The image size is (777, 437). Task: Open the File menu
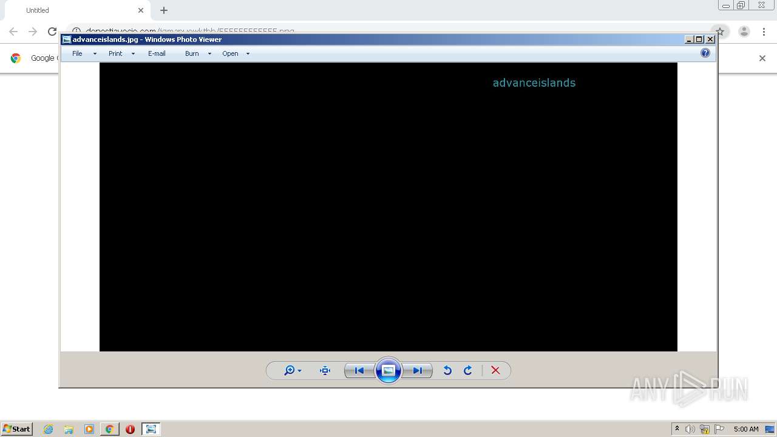[x=77, y=53]
